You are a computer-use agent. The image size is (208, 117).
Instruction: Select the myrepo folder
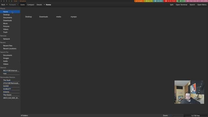click(74, 17)
